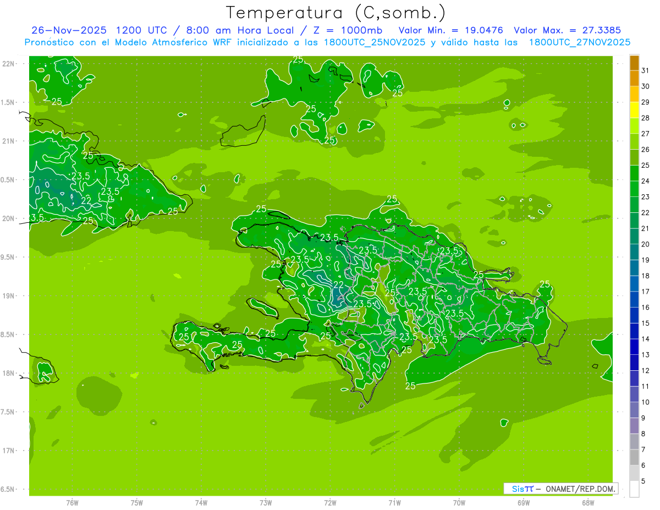Screen dimensions: 660x510
Task: Pick the legend swatch between 19 and 20
Action: (634, 253)
